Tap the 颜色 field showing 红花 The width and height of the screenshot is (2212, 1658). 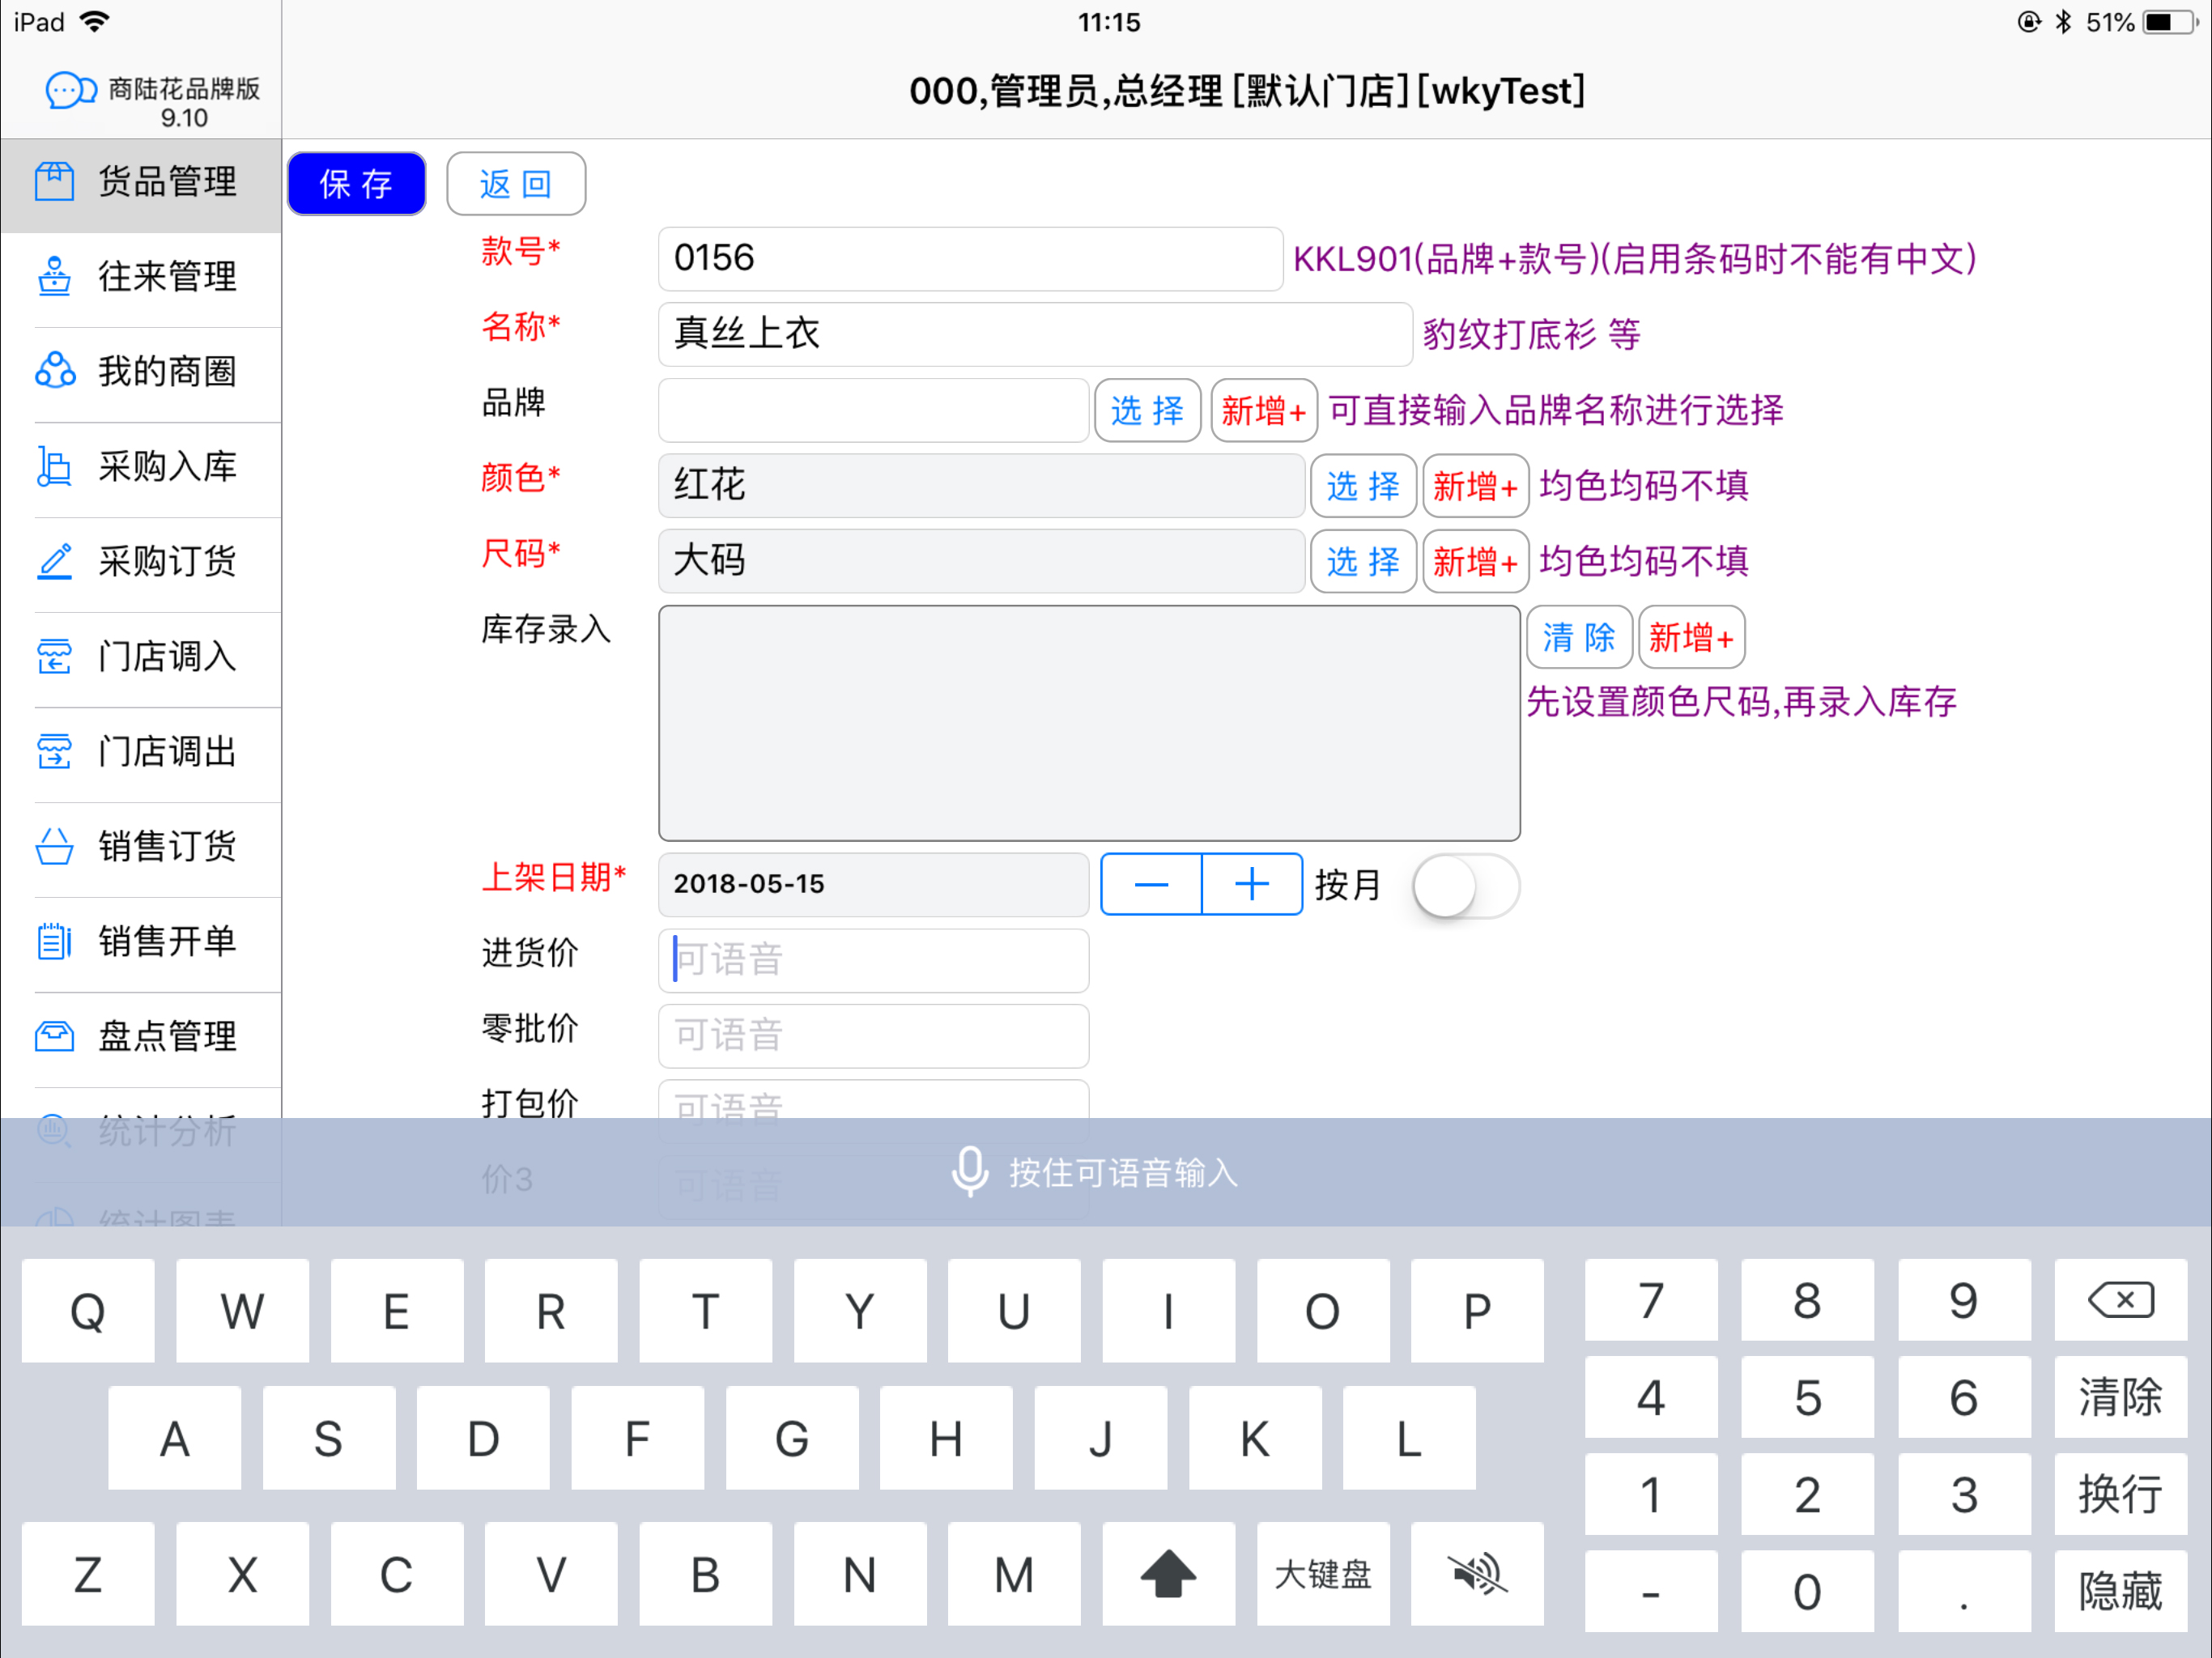[981, 486]
